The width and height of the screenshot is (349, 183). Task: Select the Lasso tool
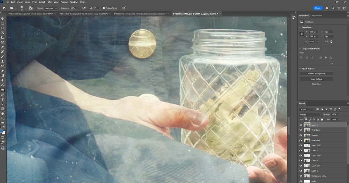[x=3, y=28]
